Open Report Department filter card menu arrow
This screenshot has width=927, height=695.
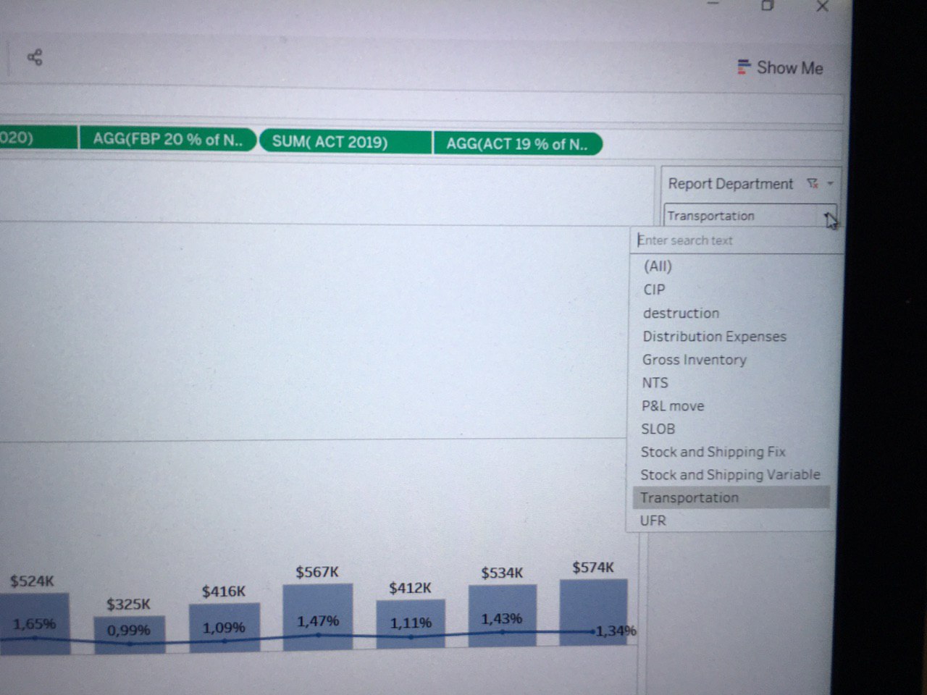click(x=830, y=184)
